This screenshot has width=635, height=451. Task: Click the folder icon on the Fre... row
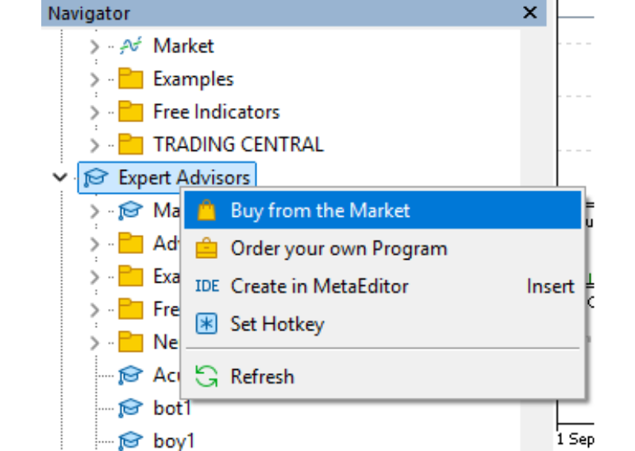tap(131, 309)
